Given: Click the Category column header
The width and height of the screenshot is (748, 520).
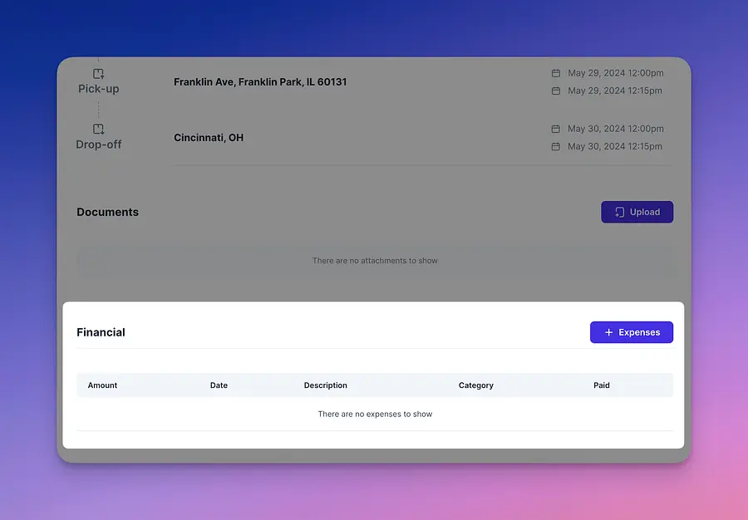Looking at the screenshot, I should (475, 385).
